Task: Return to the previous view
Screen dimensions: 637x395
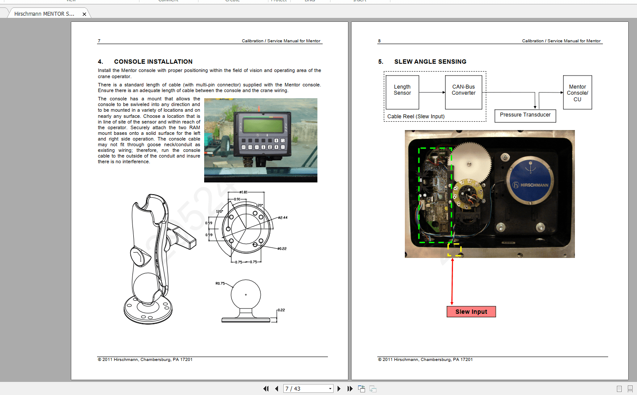Action: [x=362, y=388]
